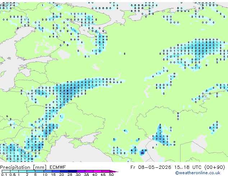Screen dimensions: 228x176
Task: Click the '0.1' legend scale label
Action: (x=4, y=175)
